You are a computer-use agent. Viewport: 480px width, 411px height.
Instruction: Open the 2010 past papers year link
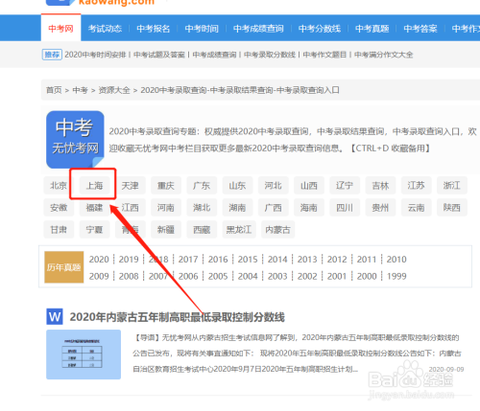(x=396, y=260)
